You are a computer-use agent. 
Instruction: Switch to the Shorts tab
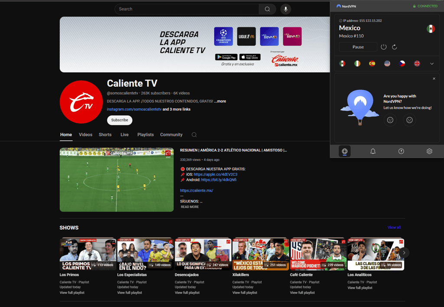[x=105, y=135]
